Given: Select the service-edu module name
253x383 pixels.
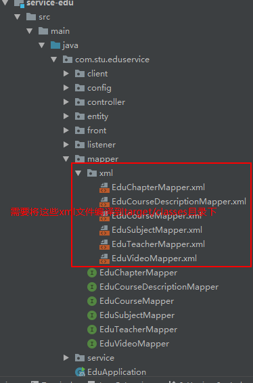Looking at the screenshot, I should tap(50, 3).
